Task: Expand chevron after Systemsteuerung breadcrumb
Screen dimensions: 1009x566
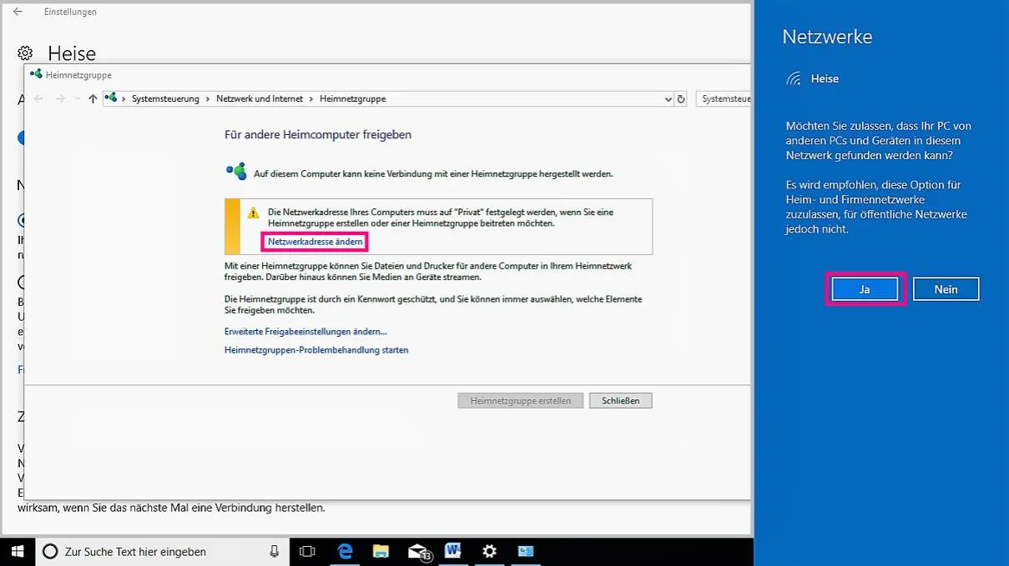Action: (x=208, y=98)
